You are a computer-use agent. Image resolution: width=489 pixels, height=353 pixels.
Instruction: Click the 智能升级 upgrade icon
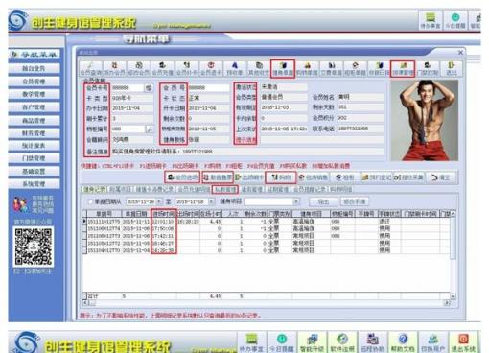(312, 342)
